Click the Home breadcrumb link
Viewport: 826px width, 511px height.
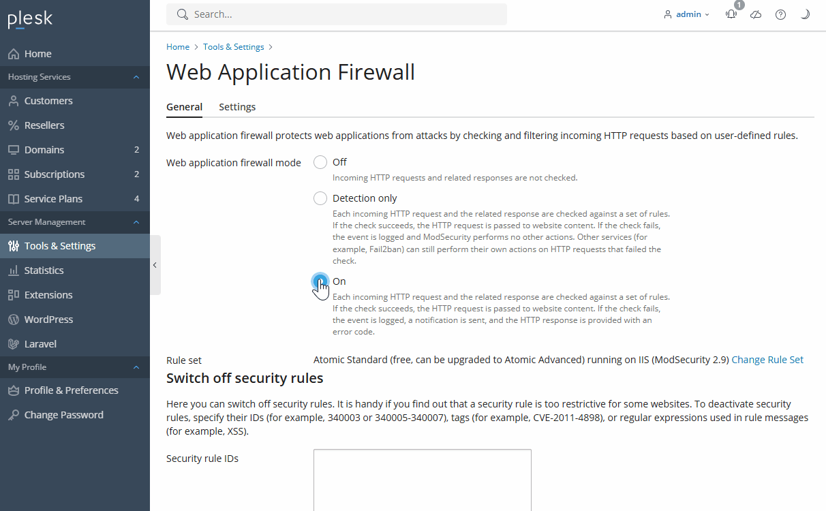pyautogui.click(x=178, y=47)
